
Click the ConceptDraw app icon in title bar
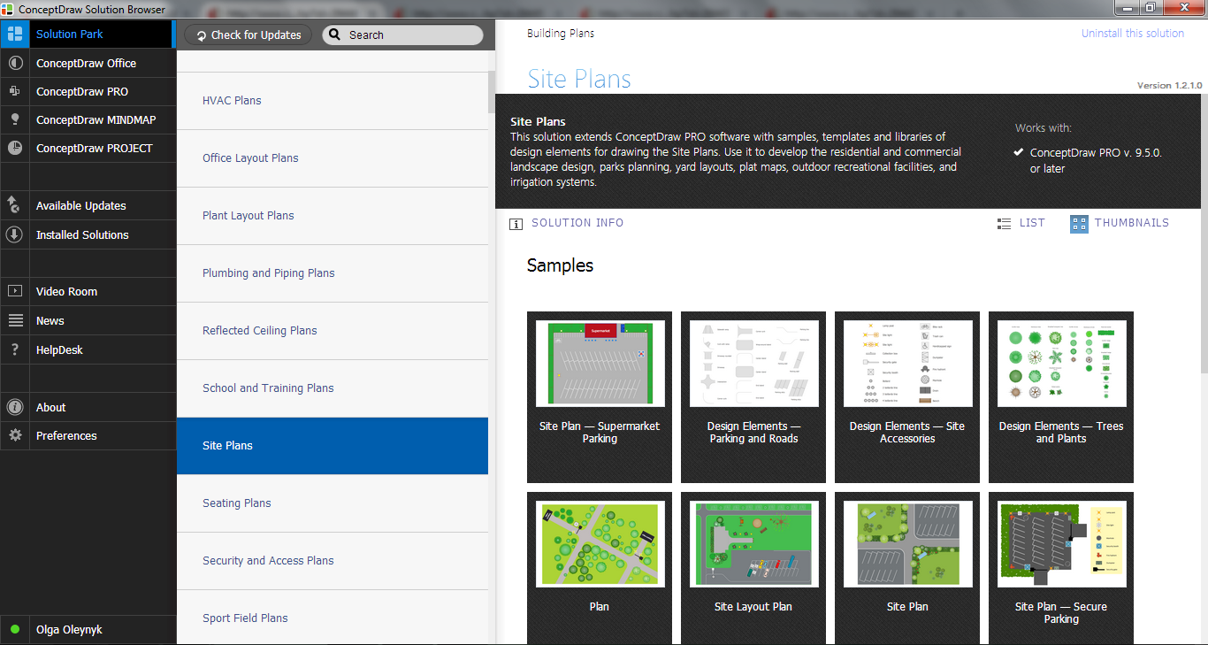coord(8,9)
